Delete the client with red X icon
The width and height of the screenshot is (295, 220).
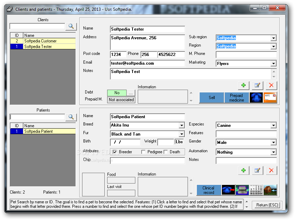(x=271, y=85)
